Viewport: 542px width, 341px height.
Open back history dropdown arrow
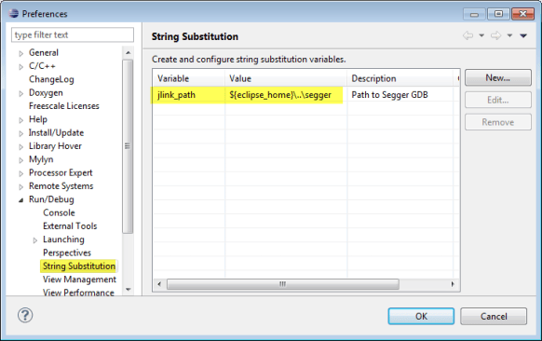pyautogui.click(x=481, y=35)
